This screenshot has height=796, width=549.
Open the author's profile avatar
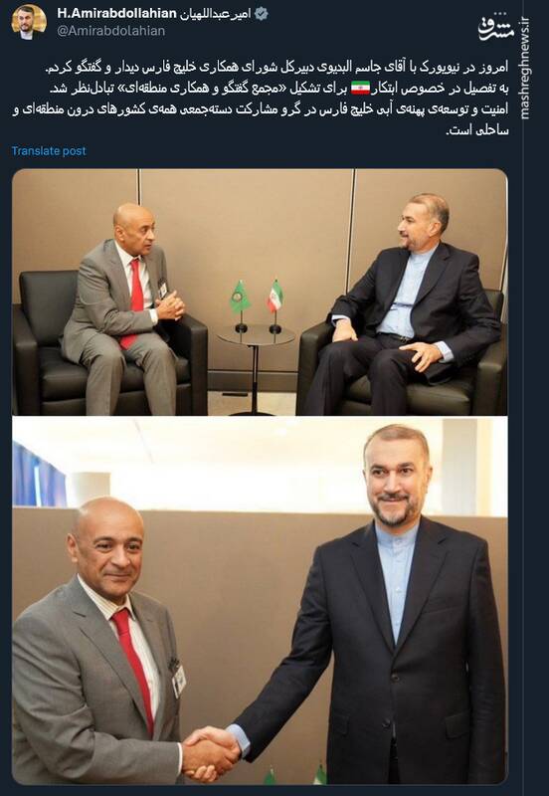coord(29,22)
